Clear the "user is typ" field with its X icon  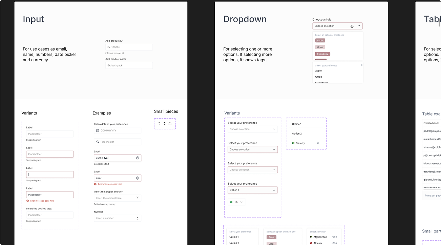point(138,158)
